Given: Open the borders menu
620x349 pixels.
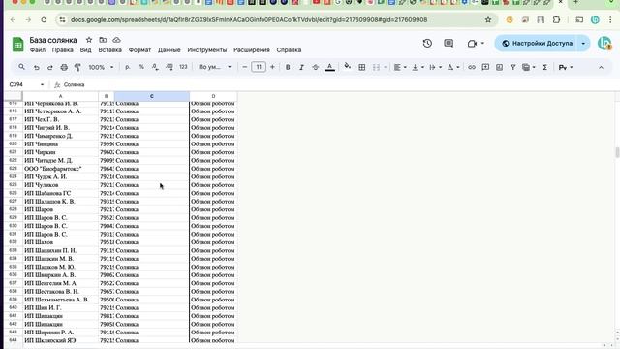Looking at the screenshot, I should 361,67.
